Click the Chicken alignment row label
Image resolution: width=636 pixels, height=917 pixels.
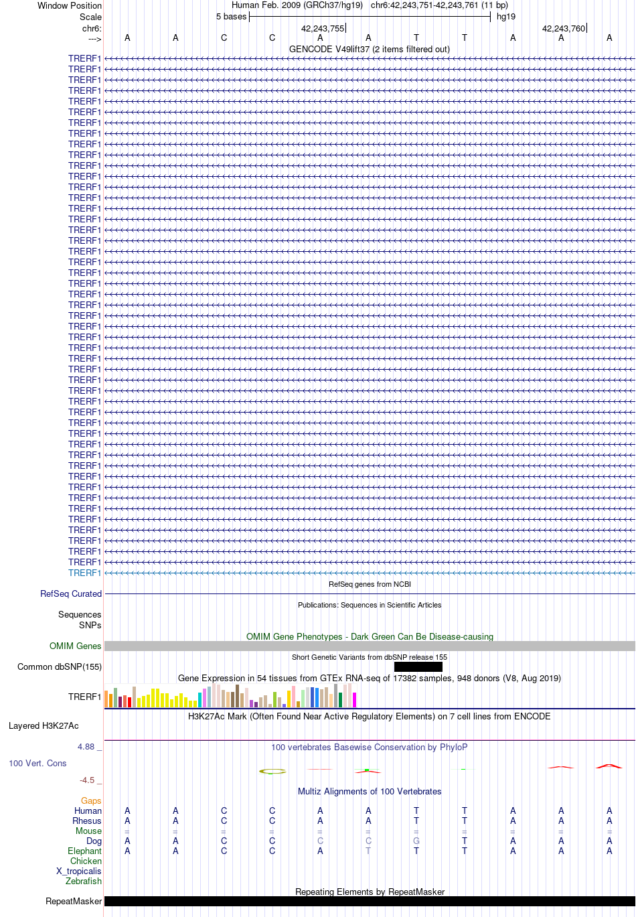point(86,861)
